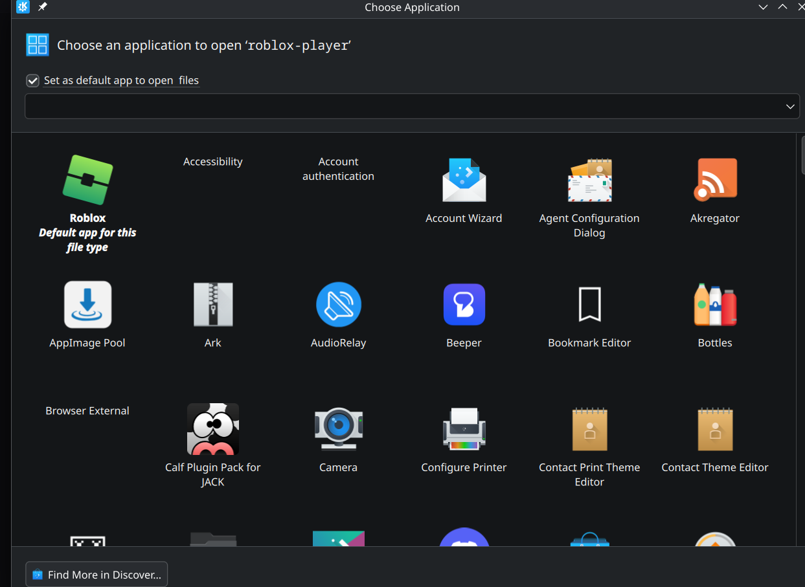Select the AppImage Pool application

coord(87,305)
